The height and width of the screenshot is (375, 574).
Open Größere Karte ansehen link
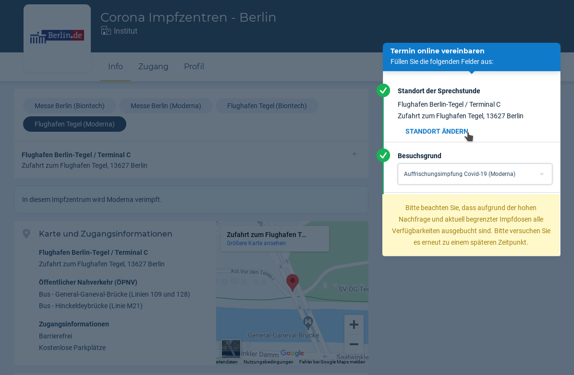256,243
